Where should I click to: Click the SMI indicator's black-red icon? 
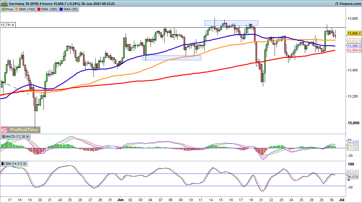(3, 164)
